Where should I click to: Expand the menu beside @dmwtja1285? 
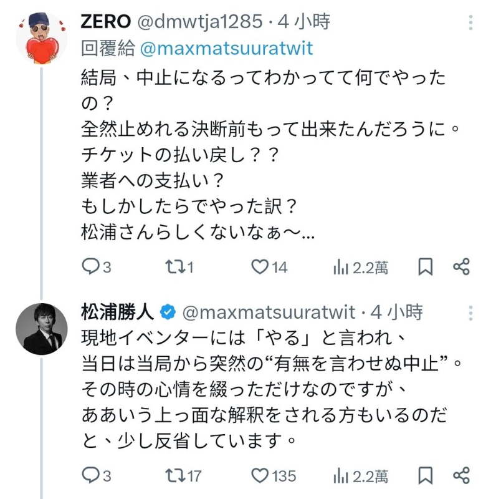coord(472,22)
